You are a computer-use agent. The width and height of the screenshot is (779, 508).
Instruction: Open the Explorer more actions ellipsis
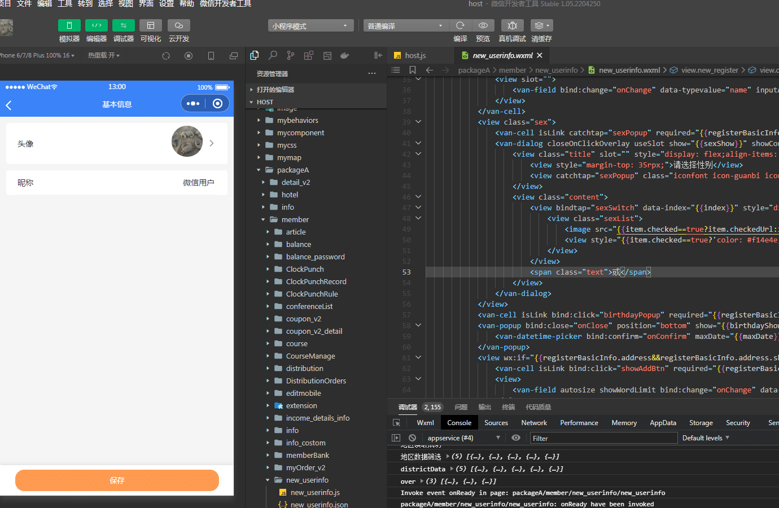[x=372, y=74]
